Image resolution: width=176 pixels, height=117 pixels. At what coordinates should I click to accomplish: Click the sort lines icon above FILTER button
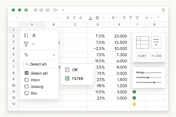pos(156,42)
